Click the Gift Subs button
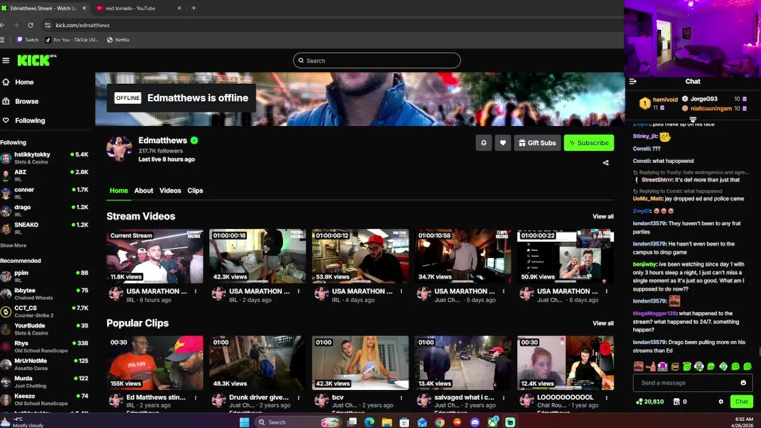 [x=537, y=143]
